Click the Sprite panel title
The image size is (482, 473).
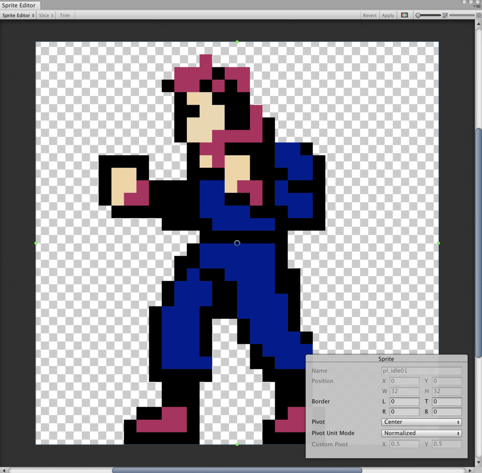386,359
